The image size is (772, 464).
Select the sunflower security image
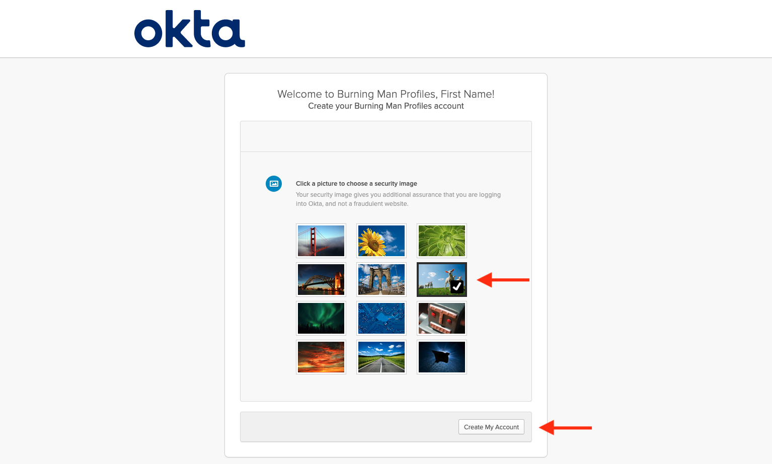(x=381, y=241)
